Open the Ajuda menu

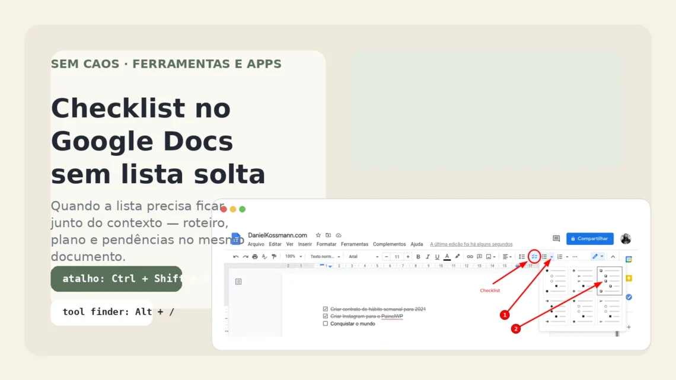pos(416,244)
